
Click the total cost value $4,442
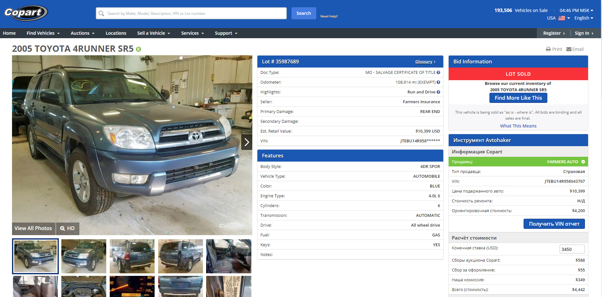coord(578,290)
